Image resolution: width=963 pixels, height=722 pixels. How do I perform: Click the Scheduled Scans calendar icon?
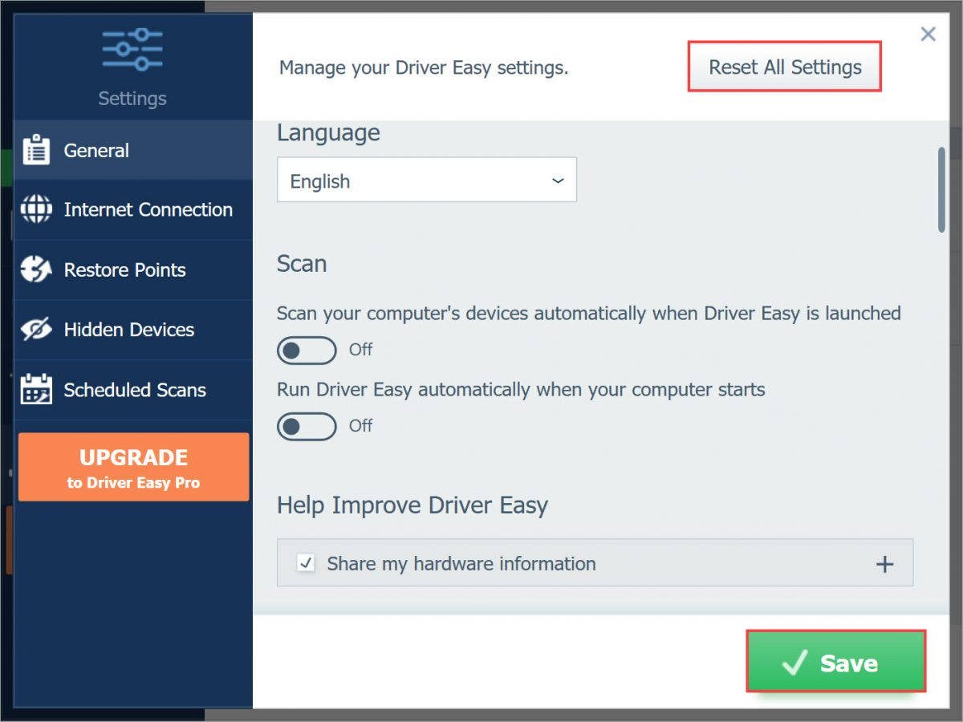pyautogui.click(x=36, y=390)
